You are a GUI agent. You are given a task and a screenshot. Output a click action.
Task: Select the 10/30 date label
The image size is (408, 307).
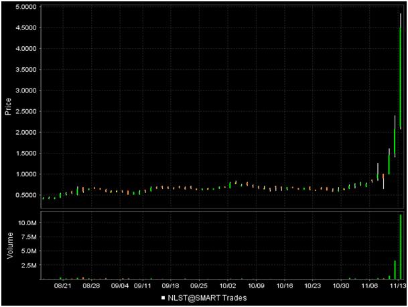click(341, 286)
